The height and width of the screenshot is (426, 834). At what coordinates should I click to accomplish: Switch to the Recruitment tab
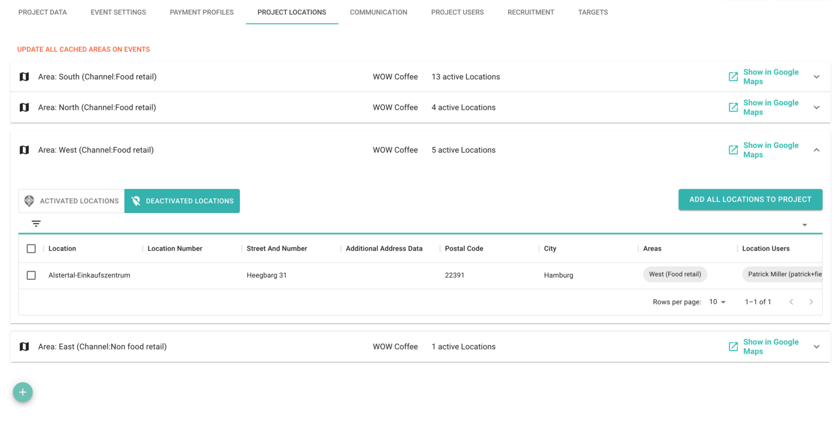click(530, 12)
